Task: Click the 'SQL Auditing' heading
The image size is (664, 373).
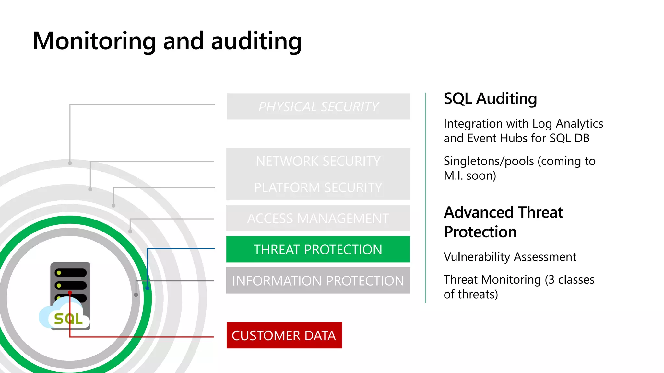Action: [x=490, y=98]
